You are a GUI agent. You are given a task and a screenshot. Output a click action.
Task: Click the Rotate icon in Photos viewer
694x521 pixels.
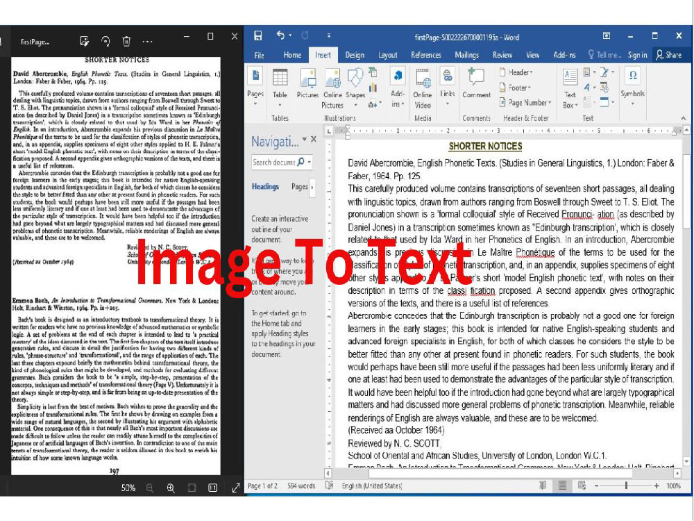(x=105, y=41)
